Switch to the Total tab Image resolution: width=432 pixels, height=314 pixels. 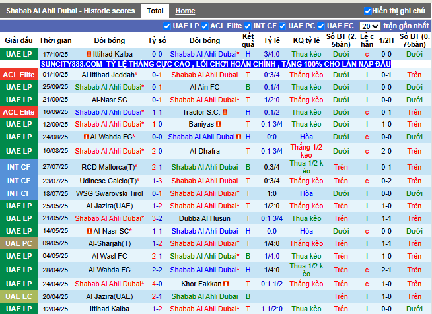[155, 11]
